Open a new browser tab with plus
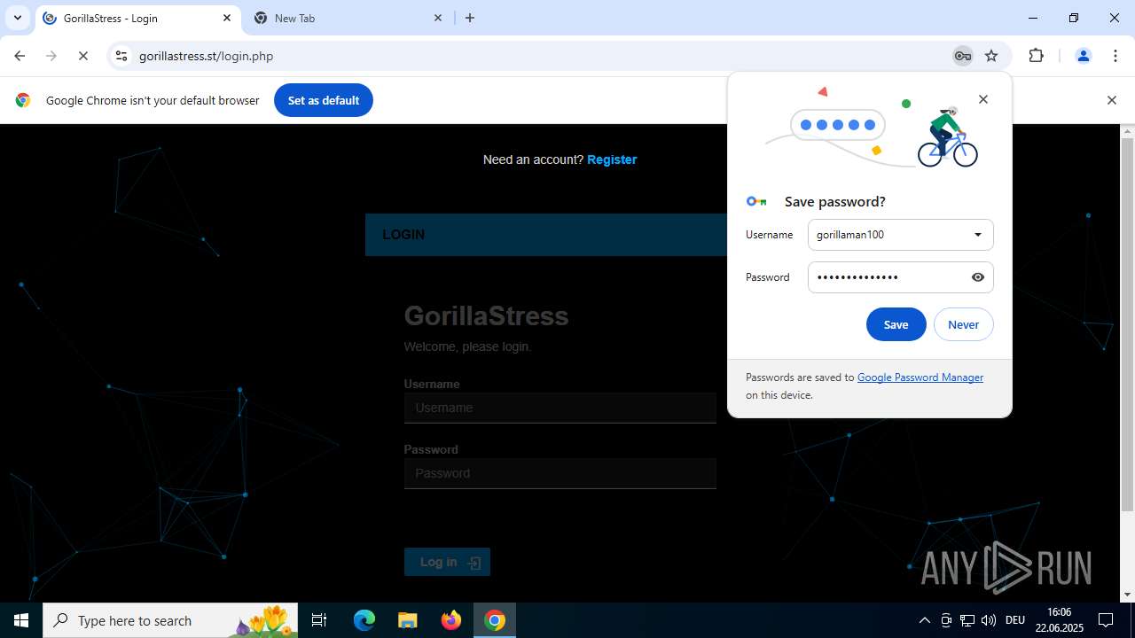1135x638 pixels. pos(470,18)
